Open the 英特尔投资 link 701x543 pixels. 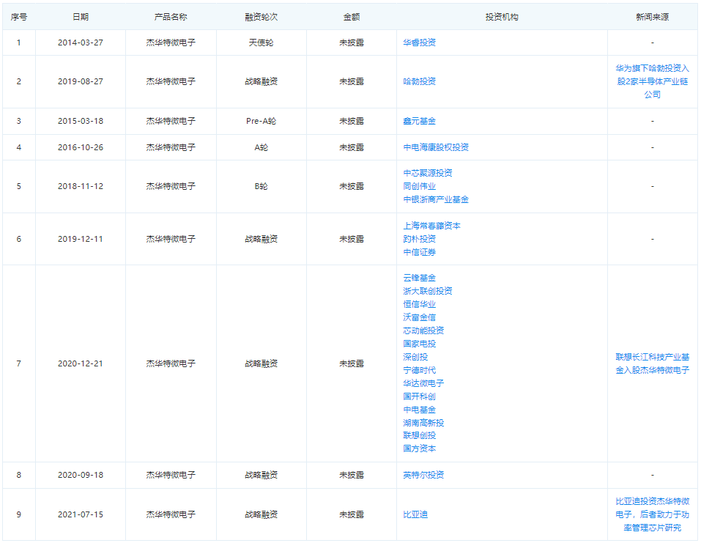coord(423,475)
